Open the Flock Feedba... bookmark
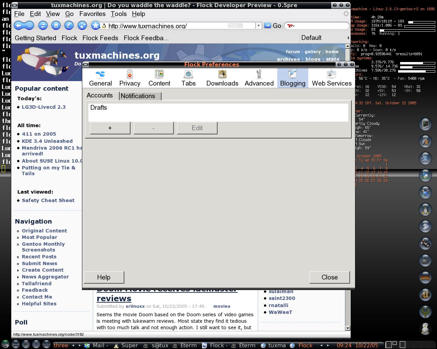Viewport: 437px width, 349px height. pyautogui.click(x=146, y=38)
